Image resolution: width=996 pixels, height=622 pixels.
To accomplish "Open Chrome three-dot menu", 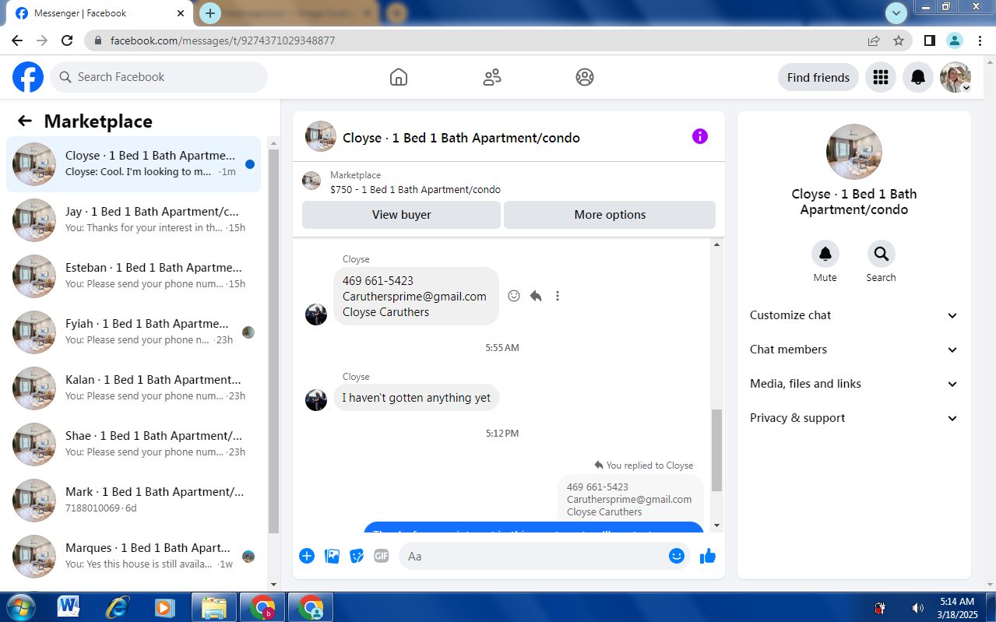I will 979,40.
